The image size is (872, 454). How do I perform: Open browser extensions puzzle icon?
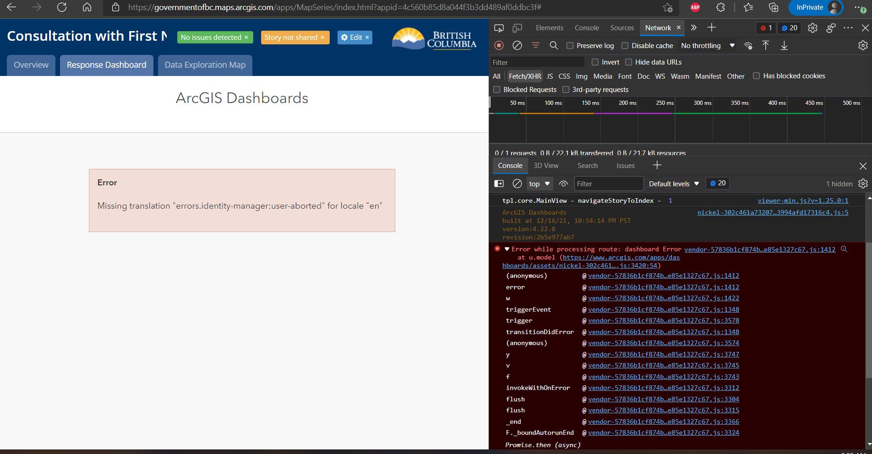[x=720, y=7]
